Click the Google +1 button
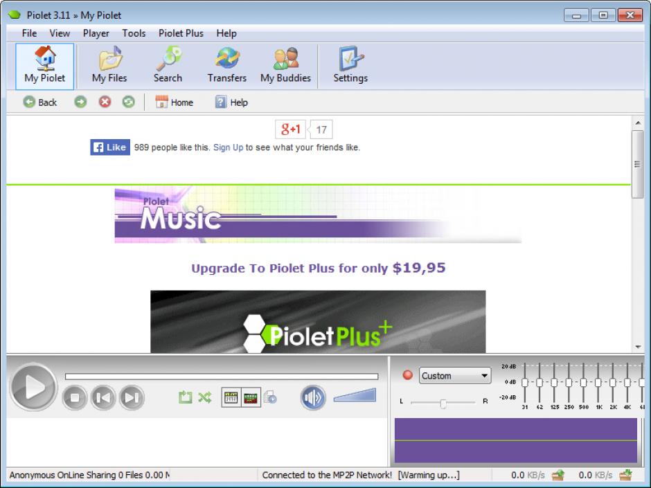 [290, 129]
